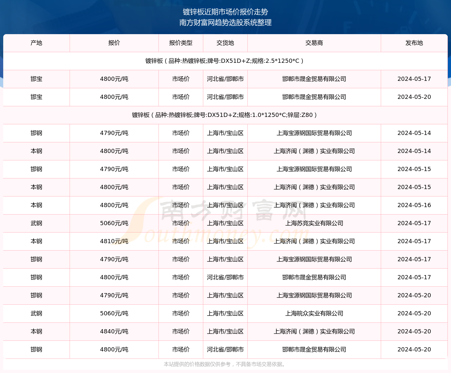Click the 4840元/吨 price cell
Viewport: 451px width, 373px height.
[x=114, y=331]
